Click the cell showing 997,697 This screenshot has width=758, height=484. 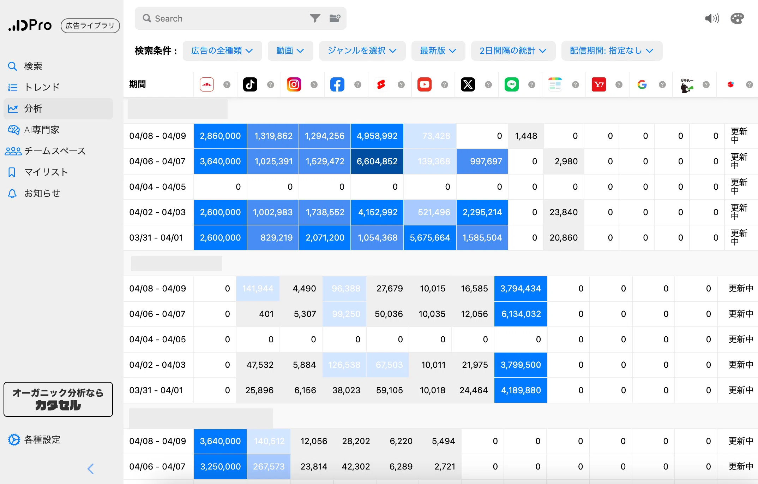[482, 161]
